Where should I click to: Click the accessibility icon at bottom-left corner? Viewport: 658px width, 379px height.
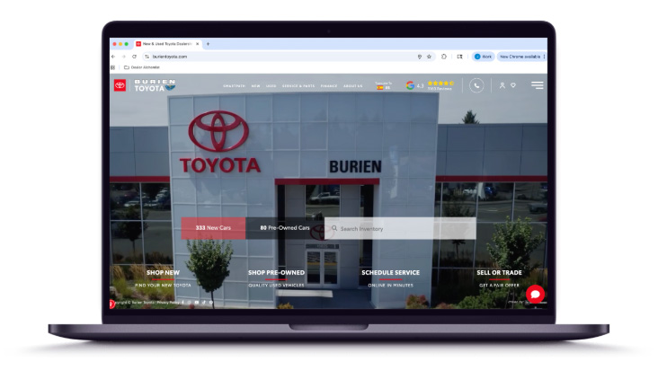(111, 304)
